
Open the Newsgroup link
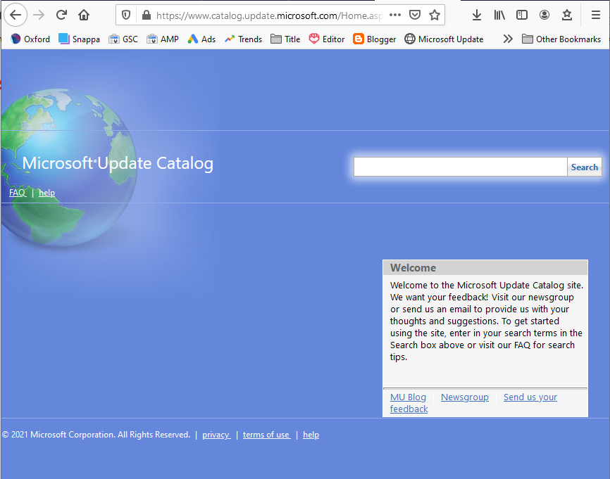[464, 397]
